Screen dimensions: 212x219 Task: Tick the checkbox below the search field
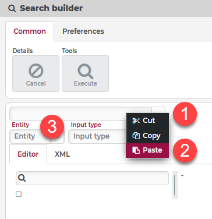click(x=19, y=194)
